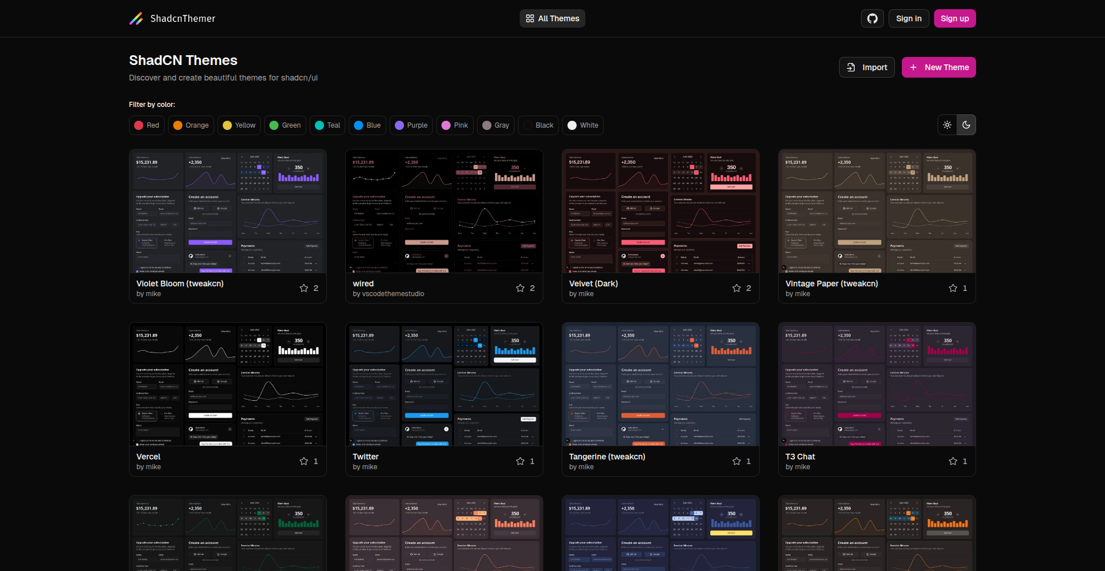The height and width of the screenshot is (571, 1105).
Task: Click the "T3 Chat" theme title
Action: [800, 457]
